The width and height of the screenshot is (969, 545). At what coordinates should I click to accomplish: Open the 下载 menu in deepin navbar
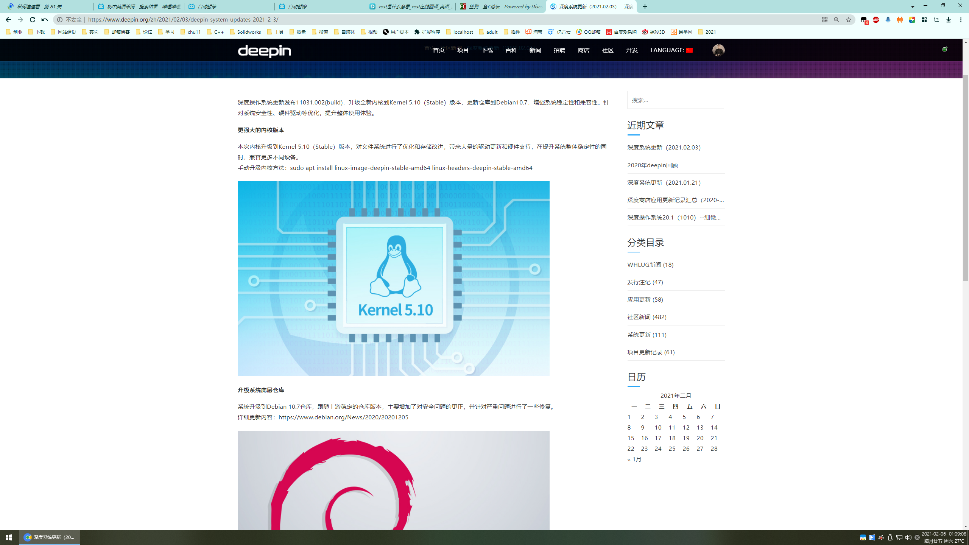pyautogui.click(x=487, y=50)
